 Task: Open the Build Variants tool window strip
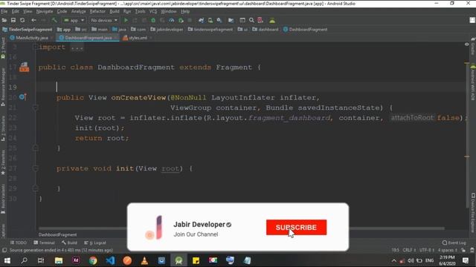(3, 200)
